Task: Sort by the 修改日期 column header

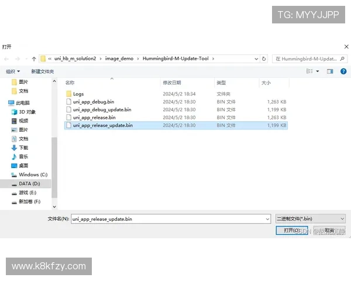Action: (171, 83)
